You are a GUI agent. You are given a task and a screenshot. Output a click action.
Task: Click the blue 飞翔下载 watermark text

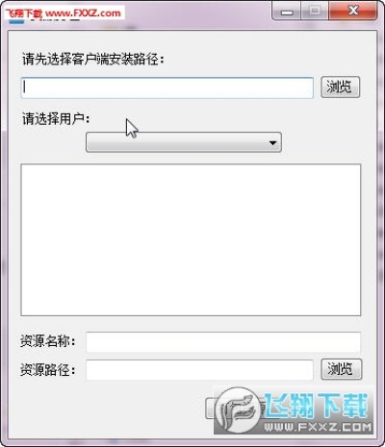[316, 406]
